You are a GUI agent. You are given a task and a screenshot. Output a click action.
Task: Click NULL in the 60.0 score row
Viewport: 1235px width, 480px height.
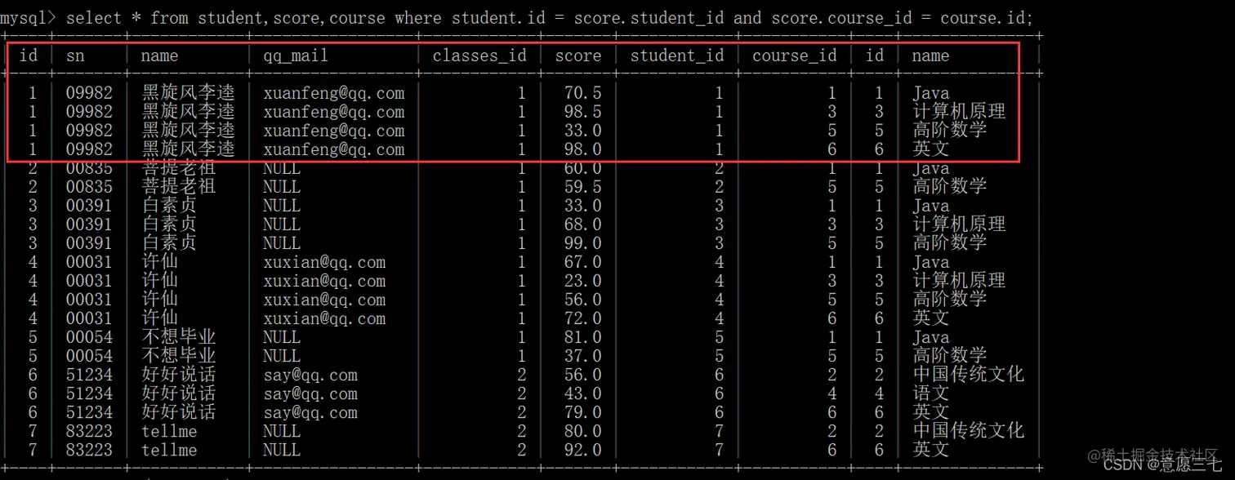pos(282,168)
